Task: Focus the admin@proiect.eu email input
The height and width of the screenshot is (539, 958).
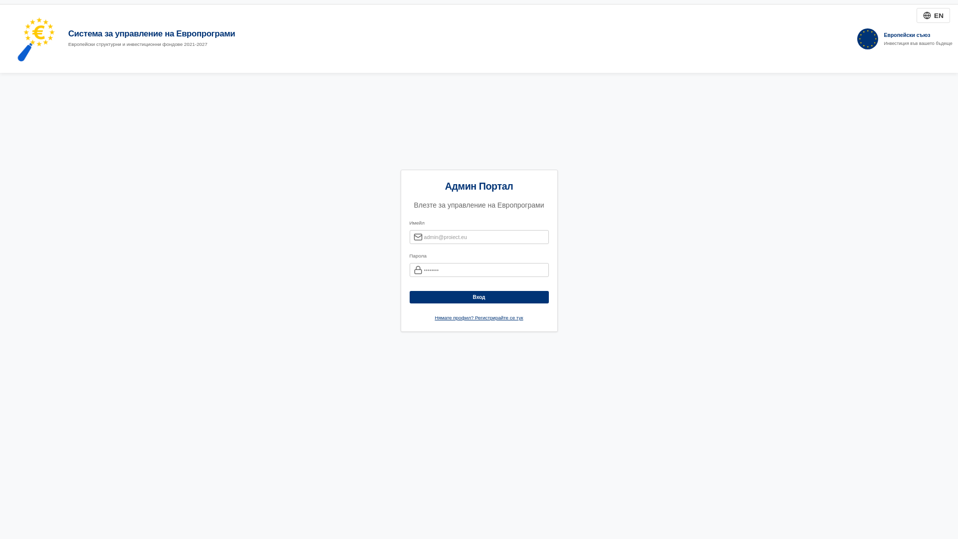Action: (479, 237)
